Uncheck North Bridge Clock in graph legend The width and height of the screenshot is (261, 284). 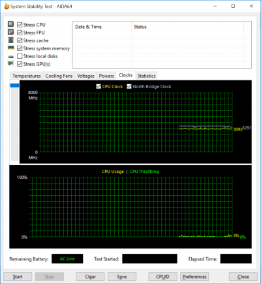click(129, 87)
